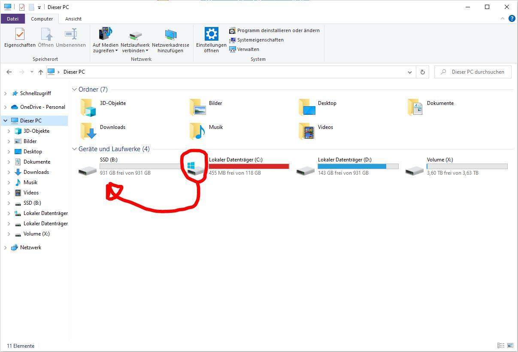The width and height of the screenshot is (518, 352).
Task: Expand the Schnellzugriff tree node
Action: click(x=6, y=93)
